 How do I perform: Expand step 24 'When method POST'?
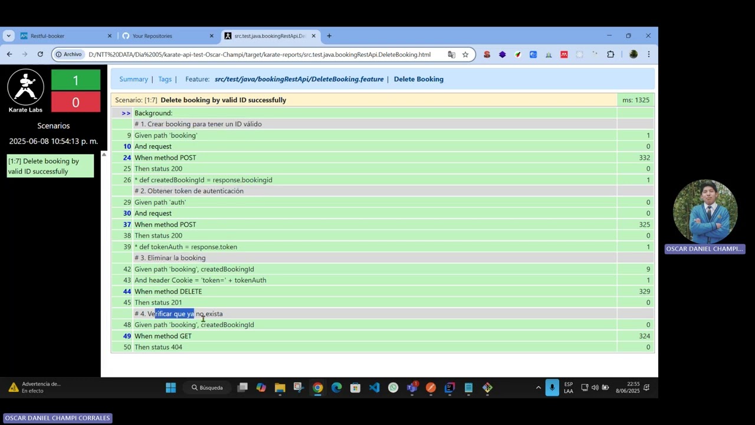(127, 158)
